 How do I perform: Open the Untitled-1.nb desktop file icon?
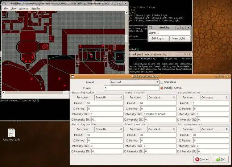[x=11, y=134]
